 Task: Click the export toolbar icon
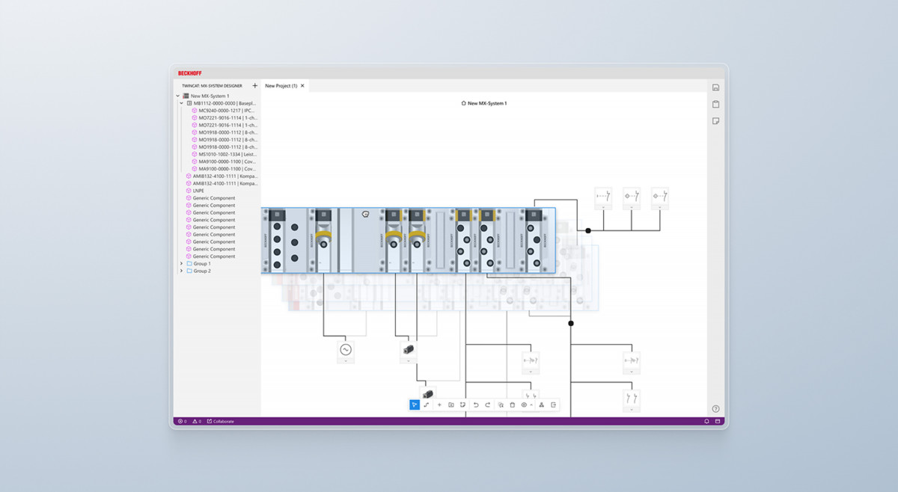(x=554, y=405)
